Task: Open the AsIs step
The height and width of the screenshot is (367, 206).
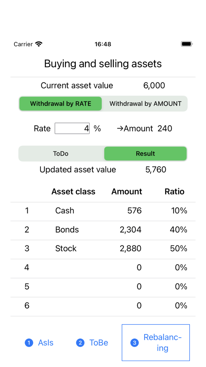Action: point(46,343)
